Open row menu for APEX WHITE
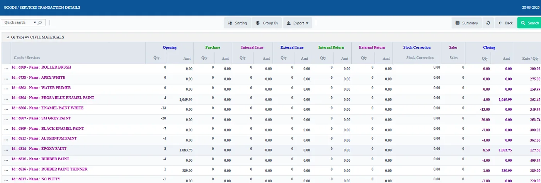Viewport: 541px width, 183px height. [x=6, y=79]
